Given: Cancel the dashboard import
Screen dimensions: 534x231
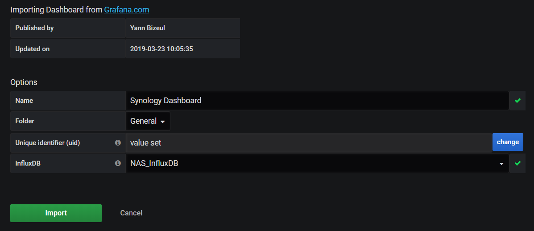Looking at the screenshot, I should pos(131,213).
